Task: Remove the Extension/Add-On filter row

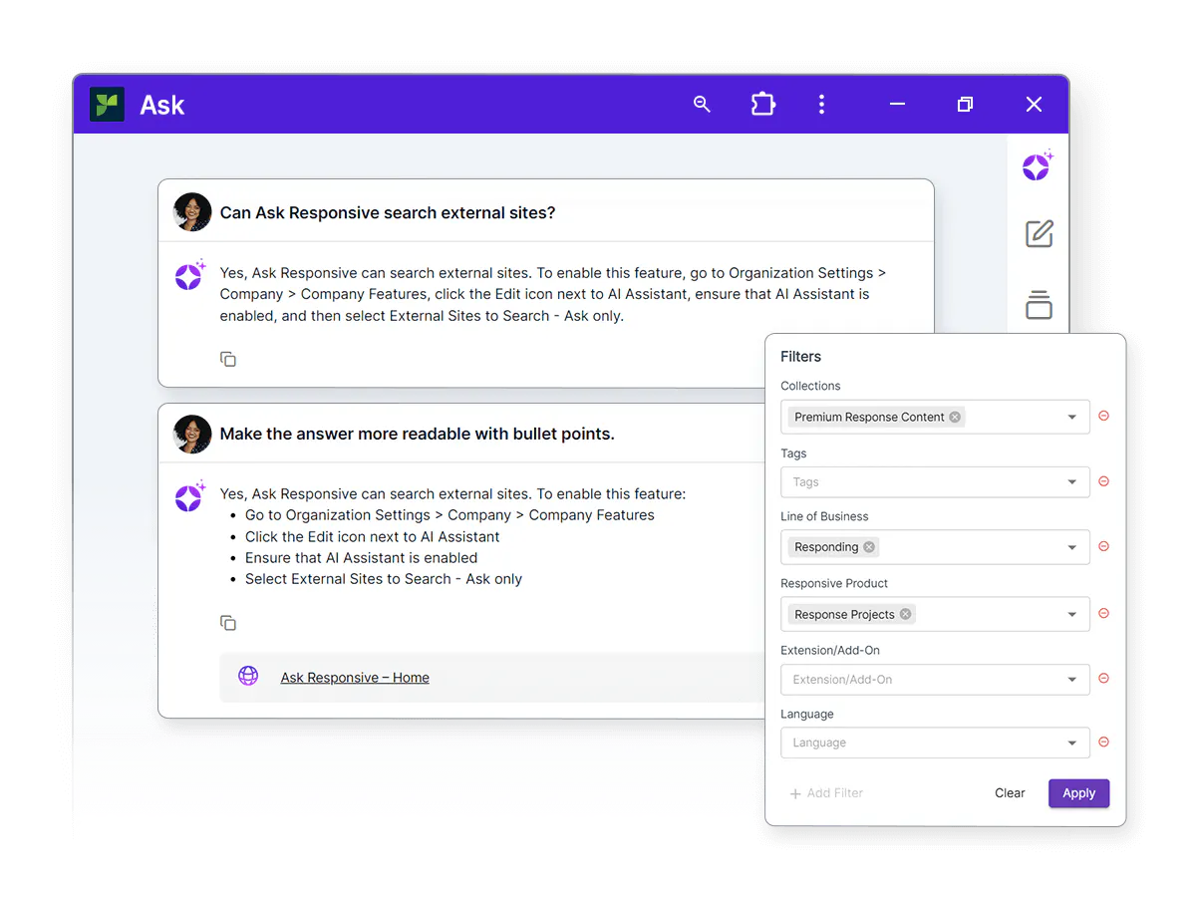Action: pyautogui.click(x=1103, y=679)
